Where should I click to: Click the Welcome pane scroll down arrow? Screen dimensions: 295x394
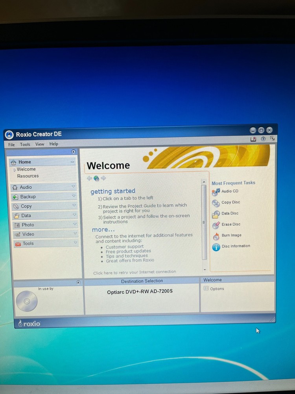click(205, 269)
